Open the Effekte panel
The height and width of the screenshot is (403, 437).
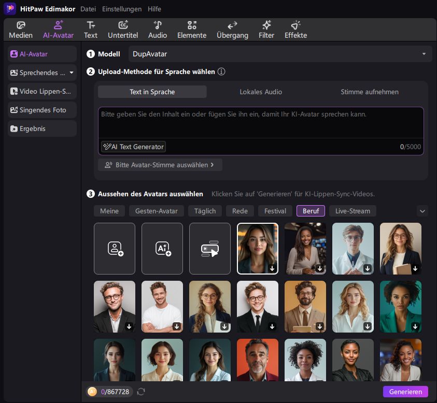(295, 30)
